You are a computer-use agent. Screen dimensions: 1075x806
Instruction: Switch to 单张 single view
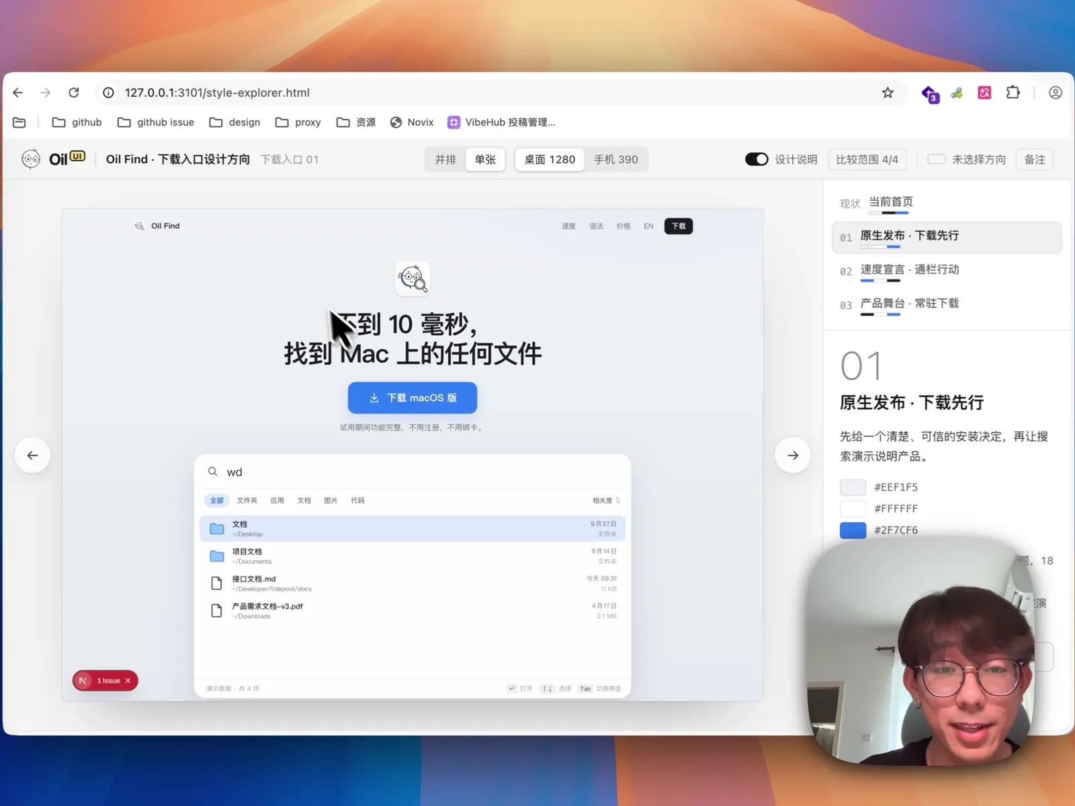coord(485,159)
